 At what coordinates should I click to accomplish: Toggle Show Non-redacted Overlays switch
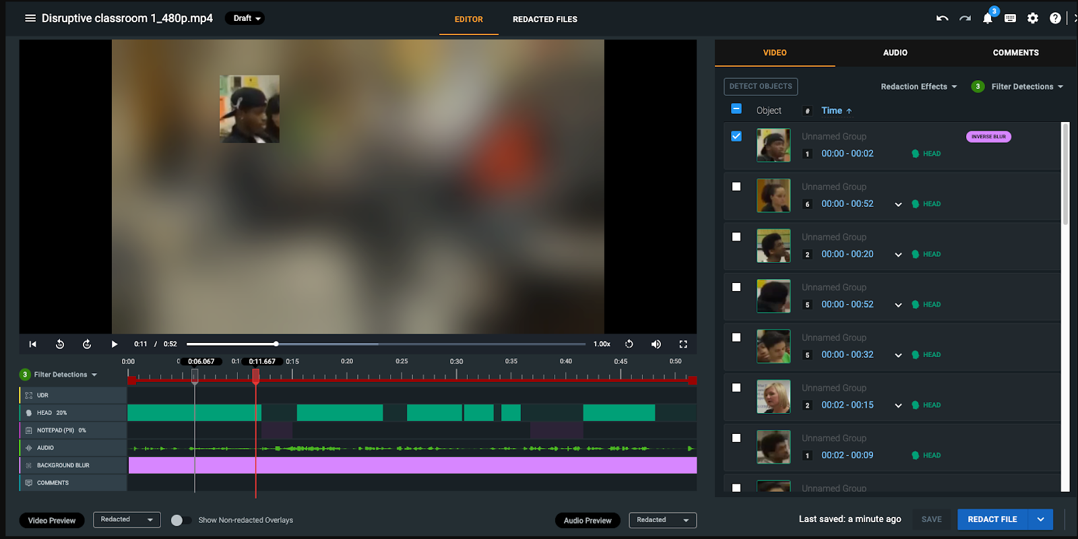[181, 520]
